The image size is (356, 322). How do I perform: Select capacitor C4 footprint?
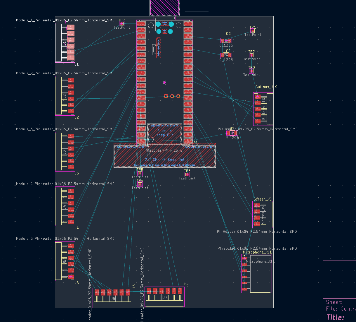pyautogui.click(x=226, y=55)
